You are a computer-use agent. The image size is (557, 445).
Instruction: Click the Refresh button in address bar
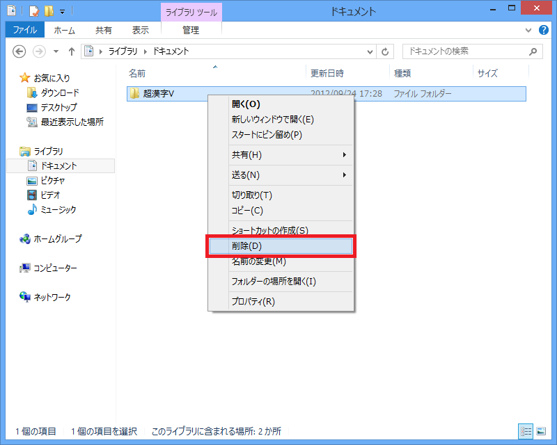(386, 51)
